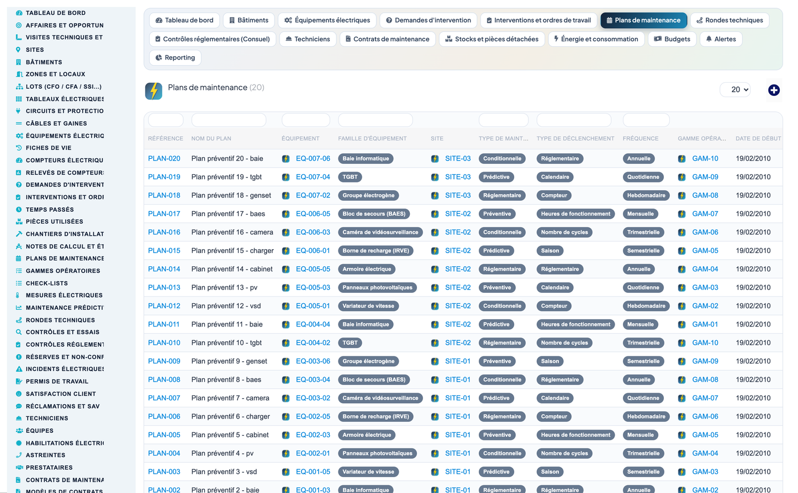Click the blue plus add-plan icon
Viewport: 798px width, 493px height.
click(774, 90)
